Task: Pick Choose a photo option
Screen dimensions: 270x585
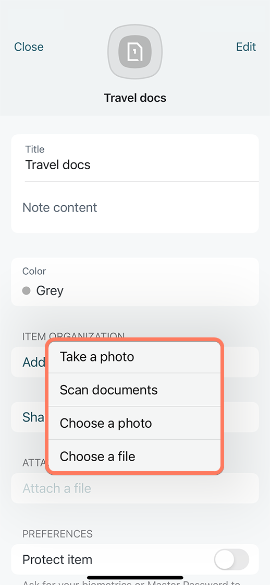Action: click(x=134, y=423)
